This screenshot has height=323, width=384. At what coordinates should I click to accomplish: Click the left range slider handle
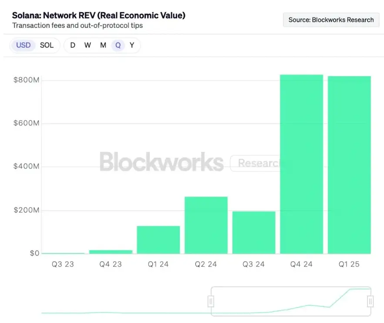click(211, 301)
